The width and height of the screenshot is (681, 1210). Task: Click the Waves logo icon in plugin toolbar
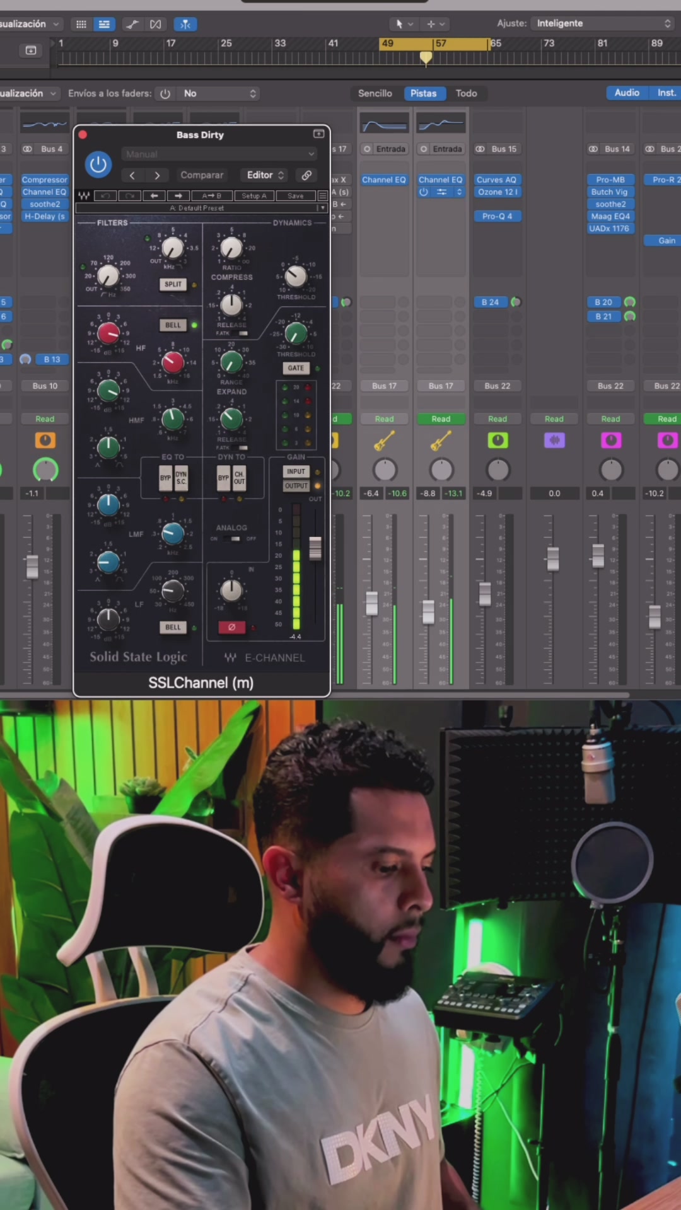(x=84, y=196)
